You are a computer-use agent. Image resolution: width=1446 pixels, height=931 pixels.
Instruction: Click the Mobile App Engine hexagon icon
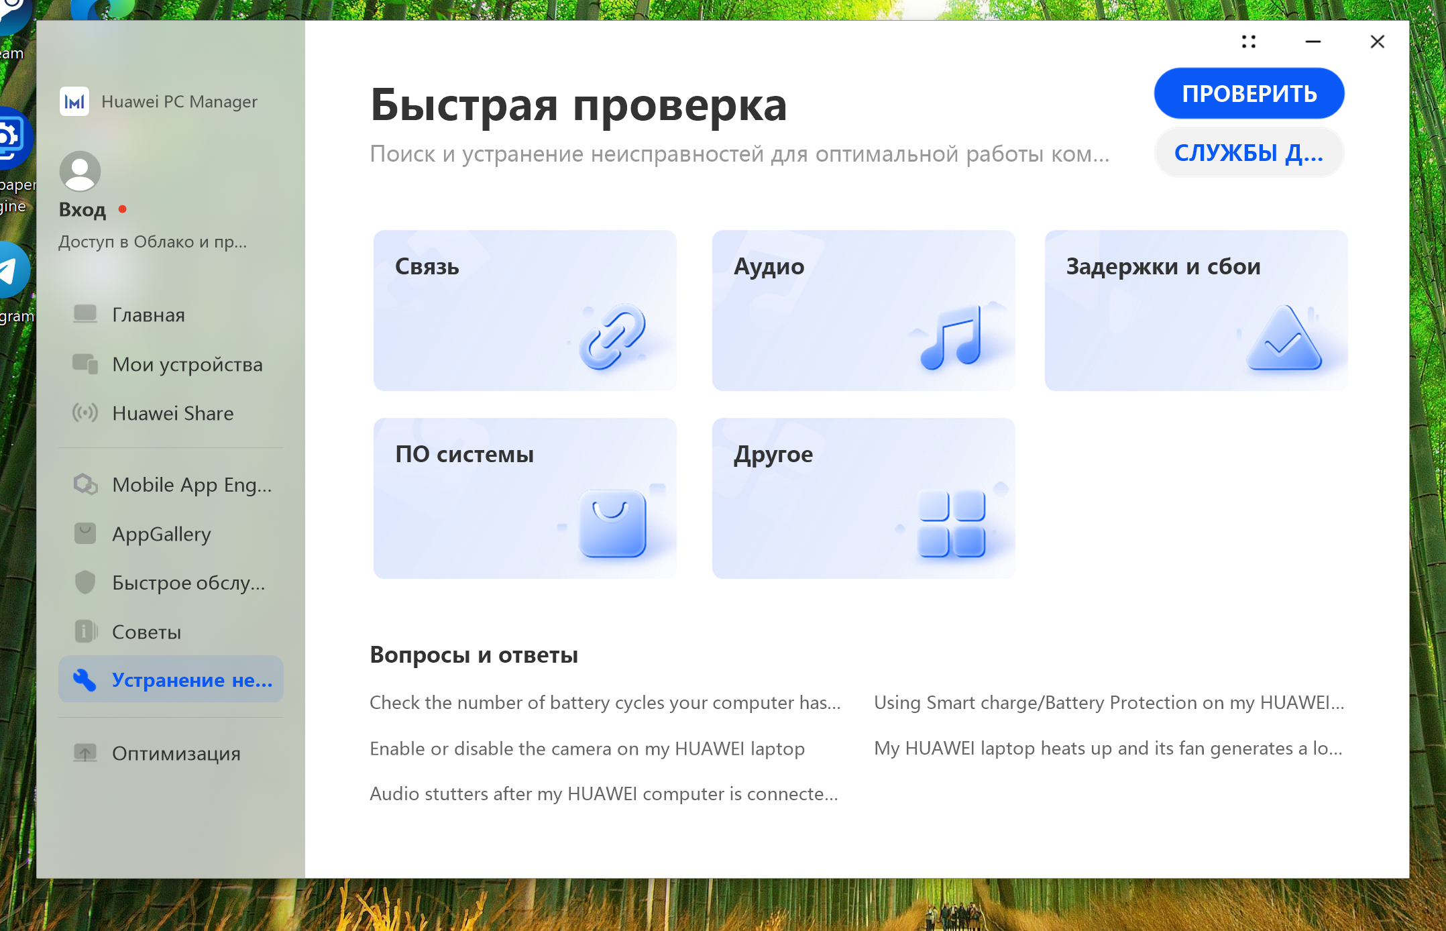(85, 484)
